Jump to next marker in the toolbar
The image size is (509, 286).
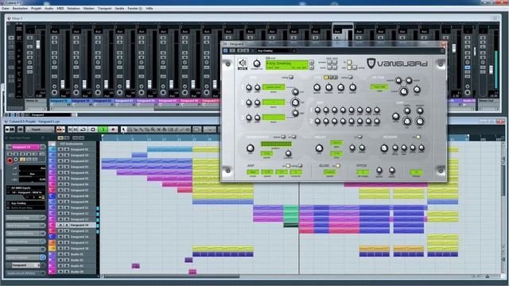coord(76,129)
